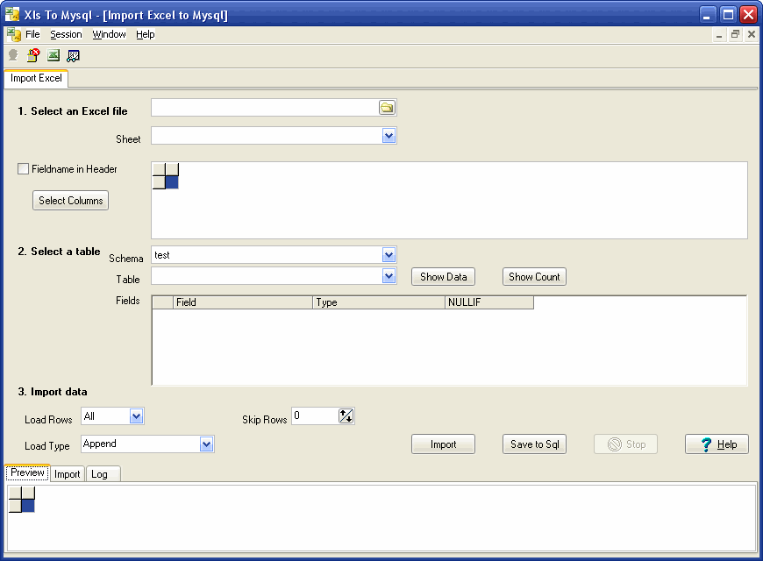Open the File menu

click(x=32, y=34)
